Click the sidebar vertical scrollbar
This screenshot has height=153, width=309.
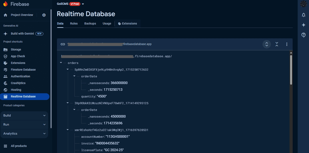[51, 69]
